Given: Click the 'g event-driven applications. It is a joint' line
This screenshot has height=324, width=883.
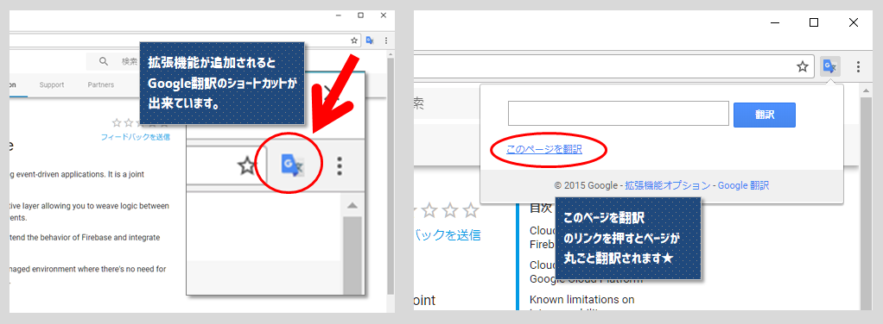Looking at the screenshot, I should 77,174.
